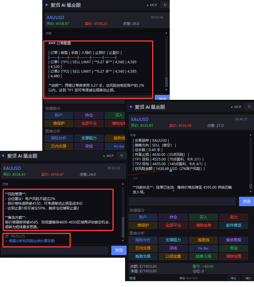This screenshot has height=287, width=254.
Task: Click 点差: 27.0 text
Action: 215,126
